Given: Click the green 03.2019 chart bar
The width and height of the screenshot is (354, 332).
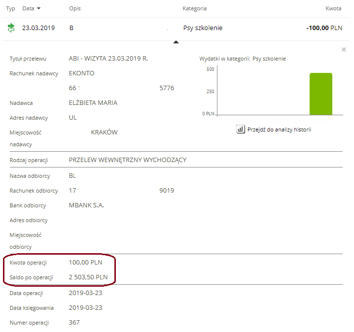Looking at the screenshot, I should [x=321, y=94].
